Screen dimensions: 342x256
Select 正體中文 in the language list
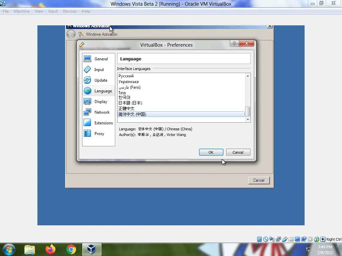pyautogui.click(x=181, y=108)
